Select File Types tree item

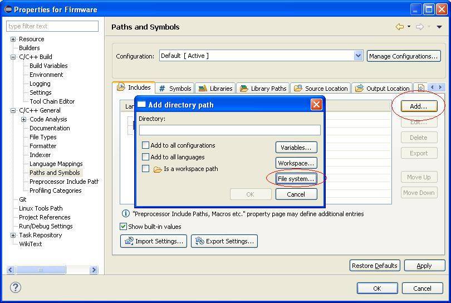pyautogui.click(x=43, y=137)
